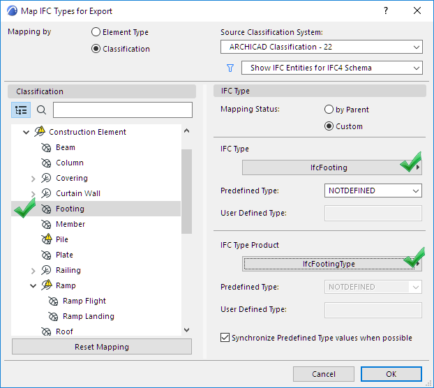Select the Beam row label

pyautogui.click(x=66, y=147)
